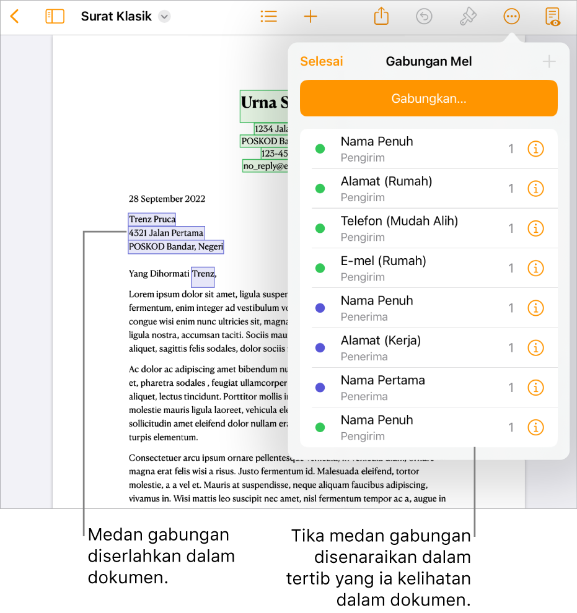The height and width of the screenshot is (613, 577).
Task: Open the format paintbrush icon
Action: tap(468, 17)
